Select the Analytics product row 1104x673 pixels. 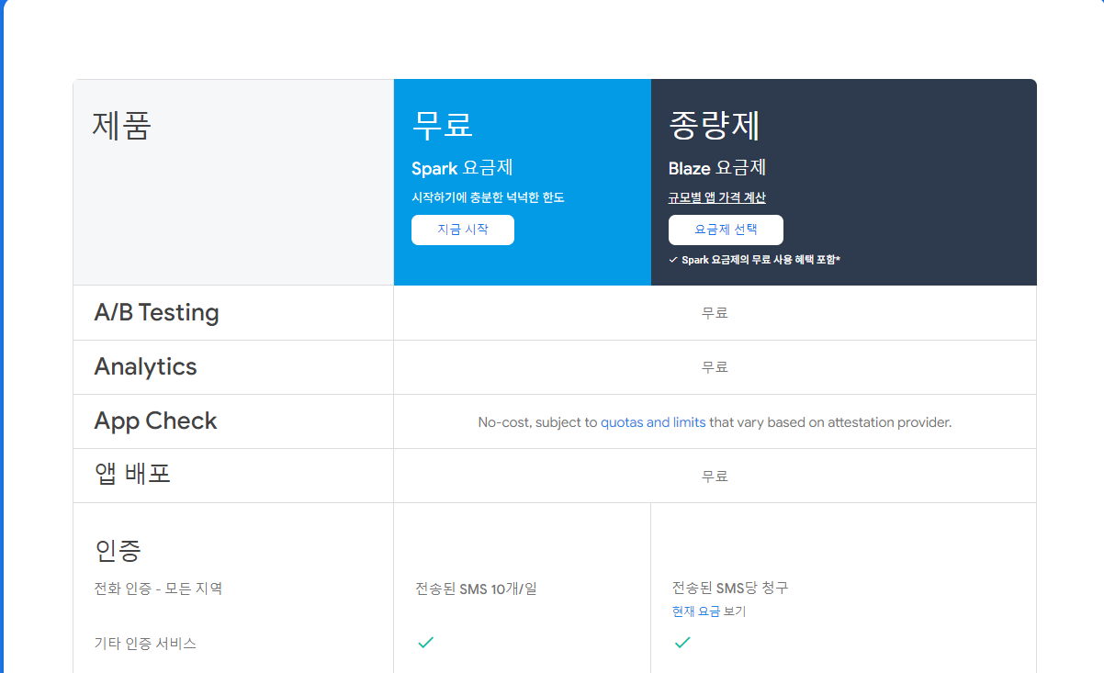[555, 367]
